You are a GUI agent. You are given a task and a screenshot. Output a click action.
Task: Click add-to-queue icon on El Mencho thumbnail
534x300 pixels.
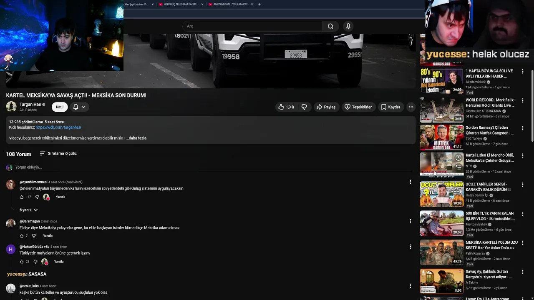coord(458,167)
